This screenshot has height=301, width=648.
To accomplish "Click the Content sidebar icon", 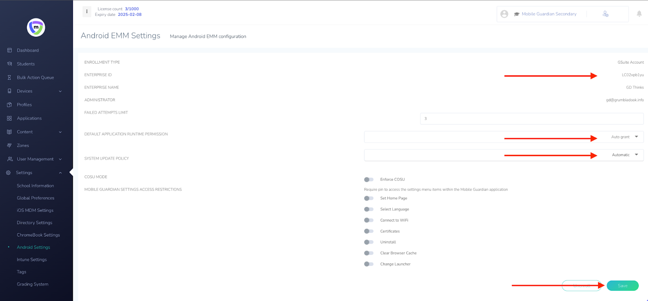I will coord(9,132).
